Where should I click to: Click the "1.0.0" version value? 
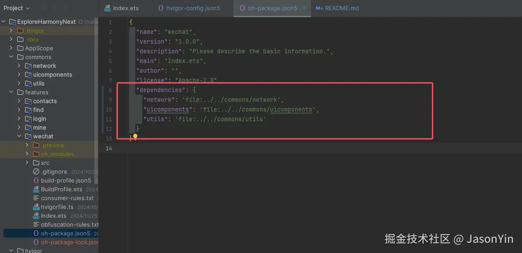(x=187, y=41)
